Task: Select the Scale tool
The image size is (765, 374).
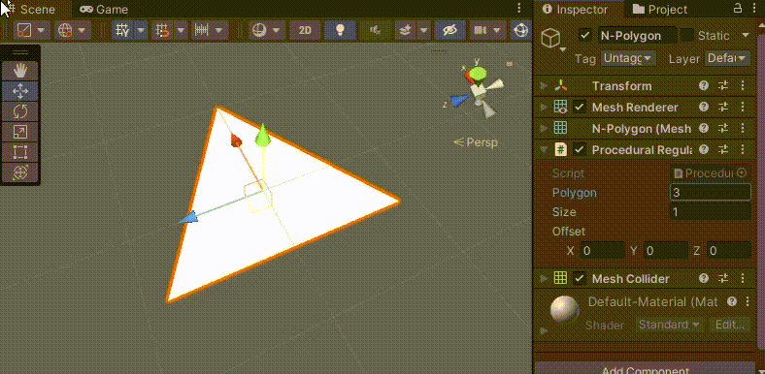Action: [20, 132]
